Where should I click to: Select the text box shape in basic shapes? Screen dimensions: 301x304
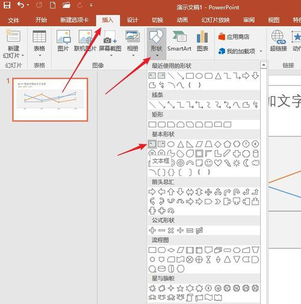point(152,144)
